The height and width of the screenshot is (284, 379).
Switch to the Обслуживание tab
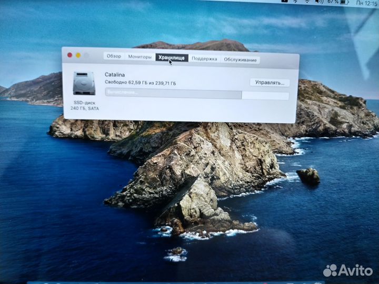tap(240, 60)
